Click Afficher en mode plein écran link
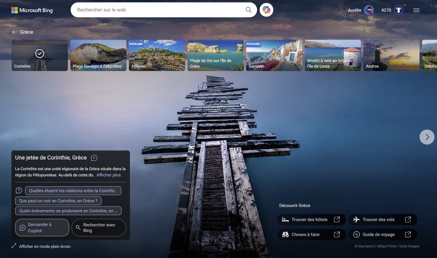The width and height of the screenshot is (437, 258). click(x=45, y=247)
